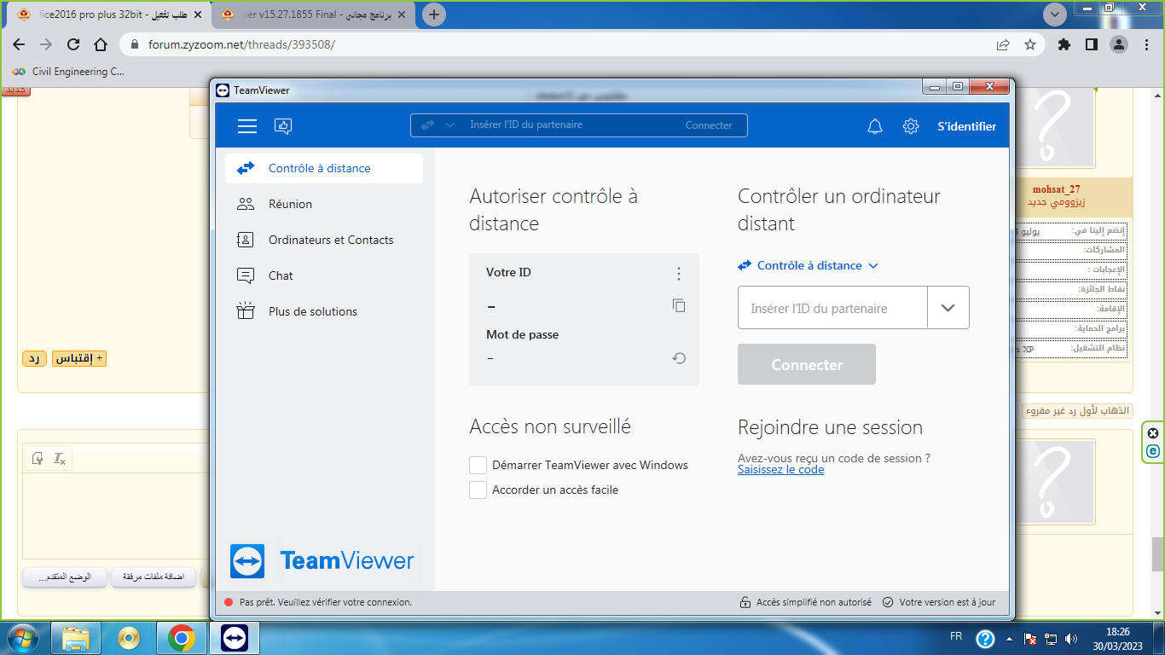This screenshot has width=1165, height=655.
Task: Click the Chrome taskbar icon
Action: (182, 638)
